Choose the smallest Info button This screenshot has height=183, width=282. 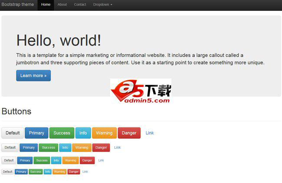(x=48, y=172)
